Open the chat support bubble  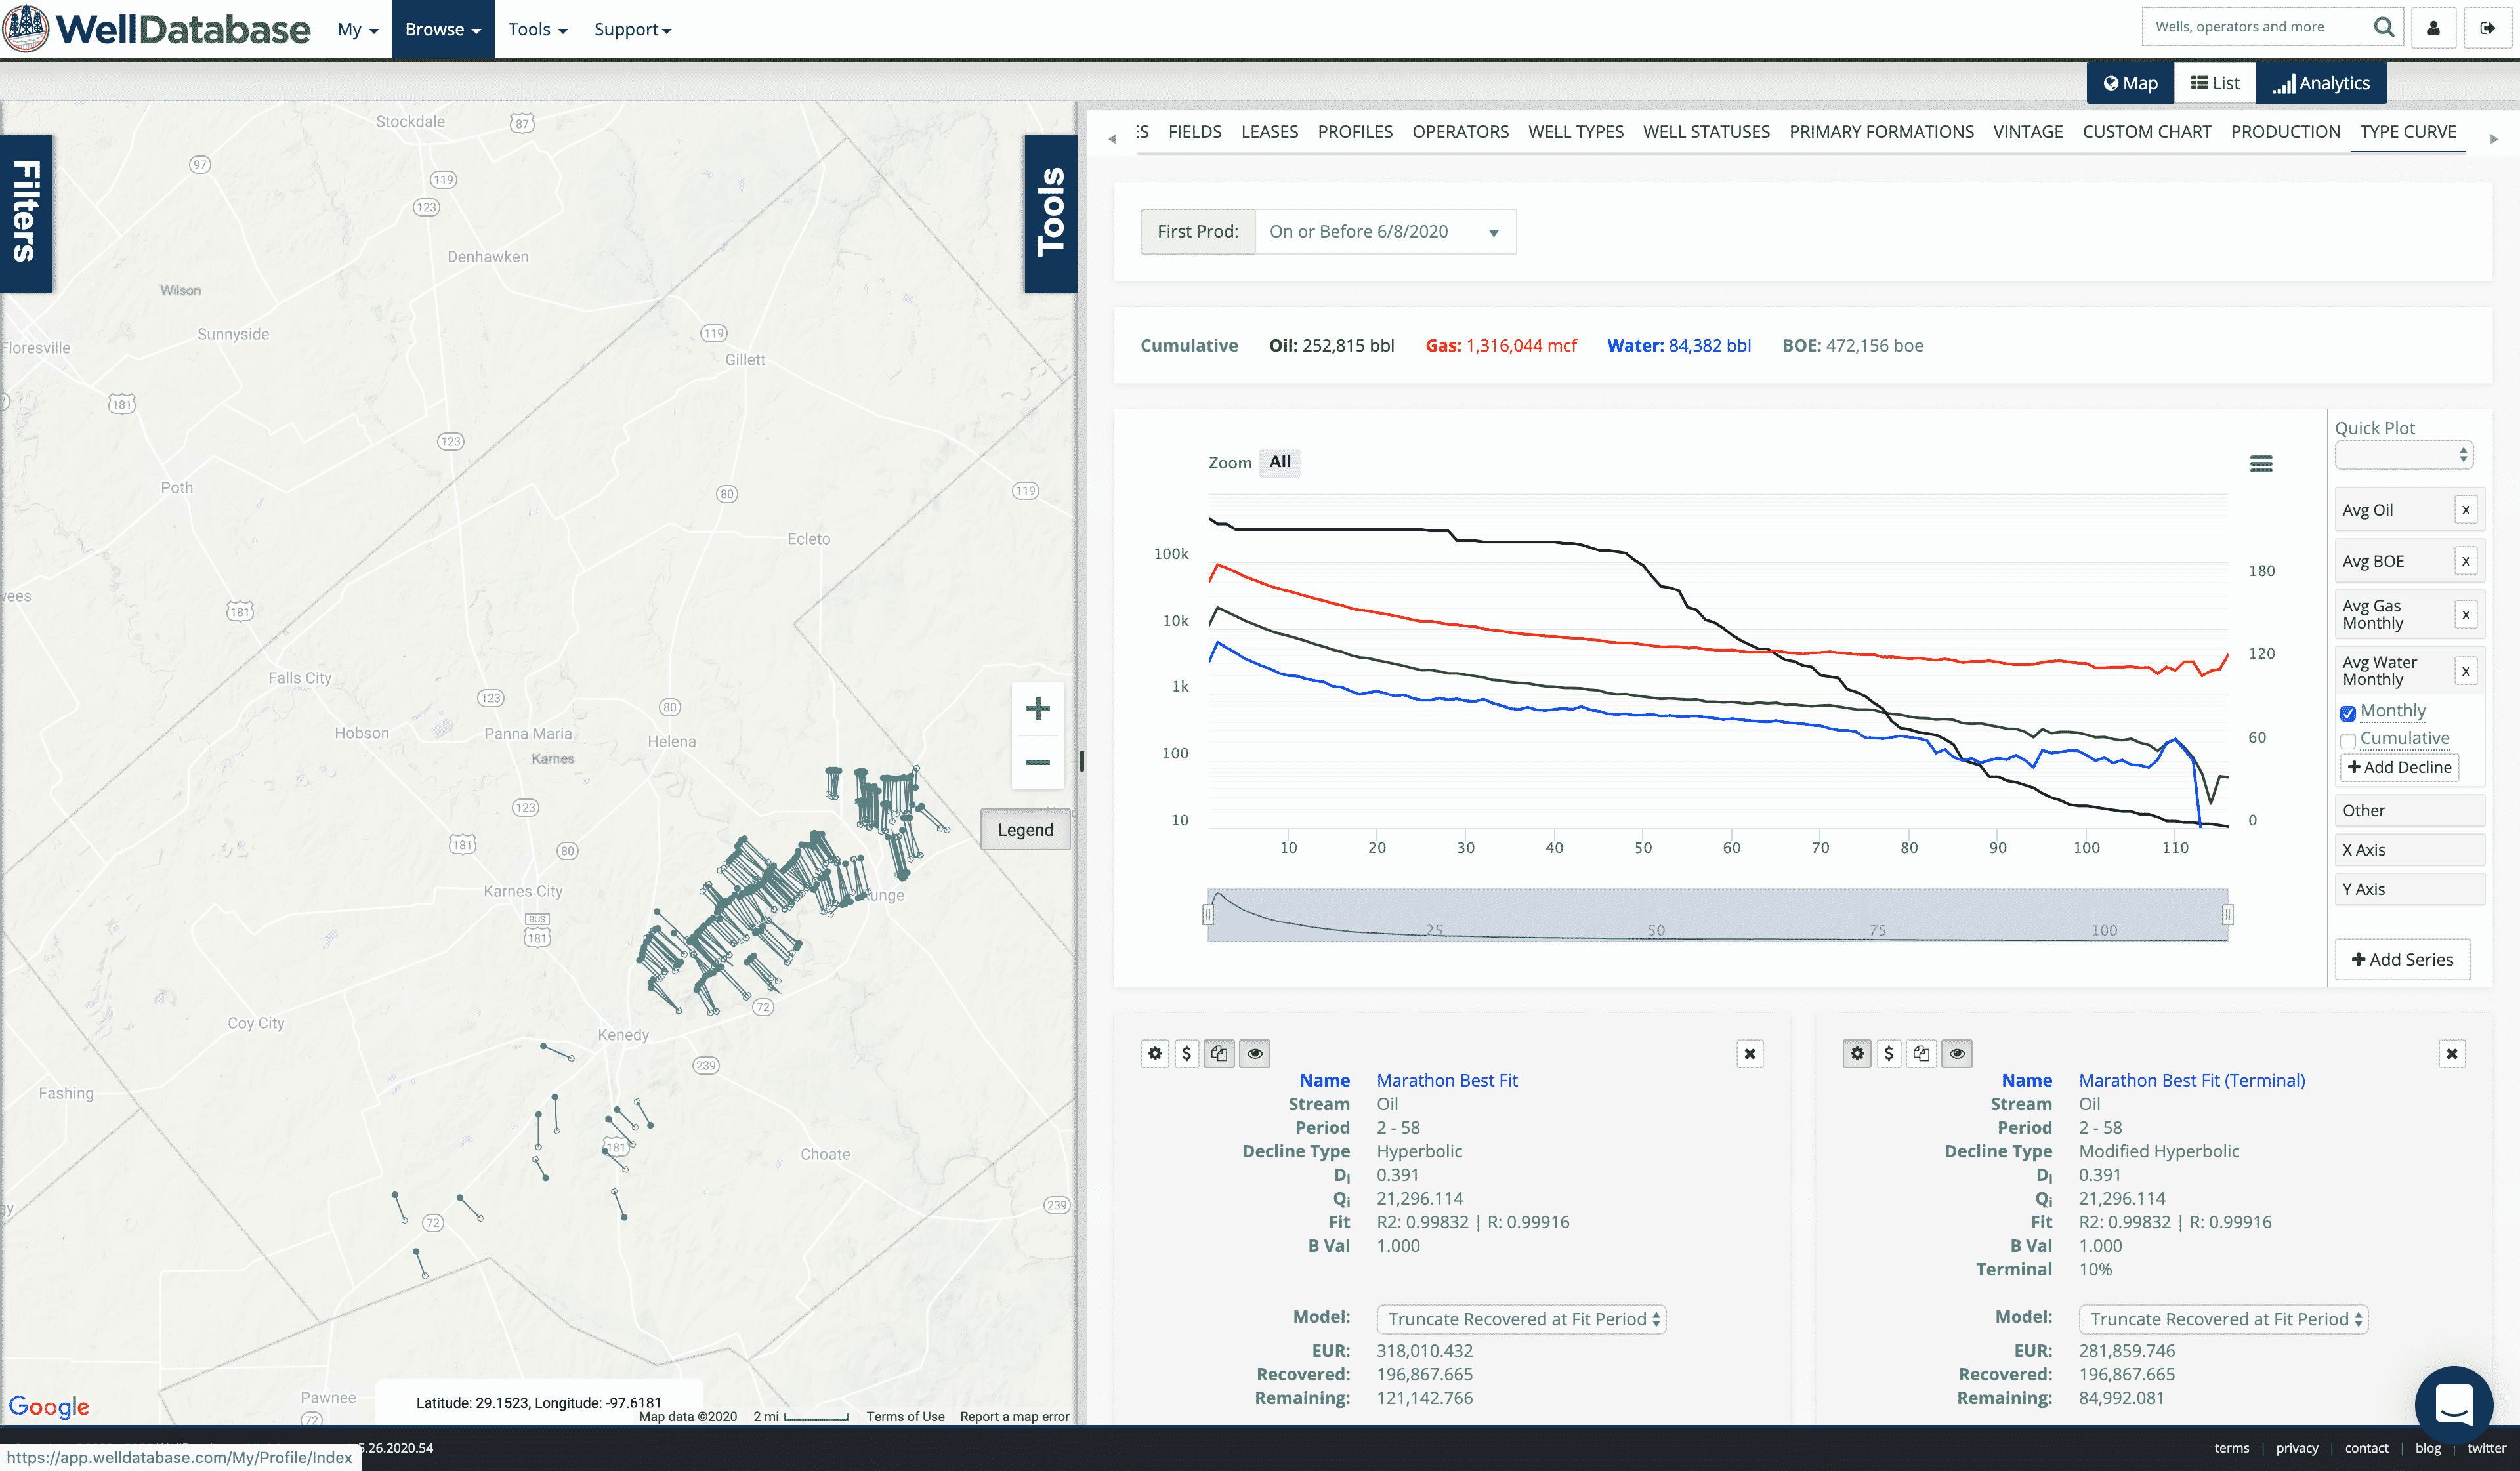(x=2453, y=1404)
